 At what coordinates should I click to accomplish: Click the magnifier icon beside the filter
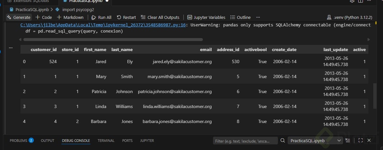pyautogui.click(x=283, y=141)
